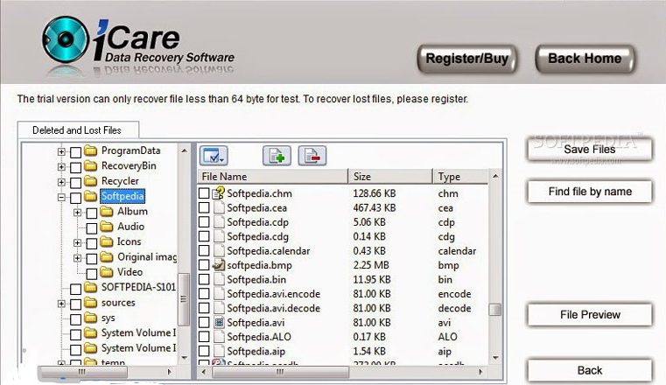
Task: Open the Deleted and Lost Files tab
Action: [x=77, y=130]
